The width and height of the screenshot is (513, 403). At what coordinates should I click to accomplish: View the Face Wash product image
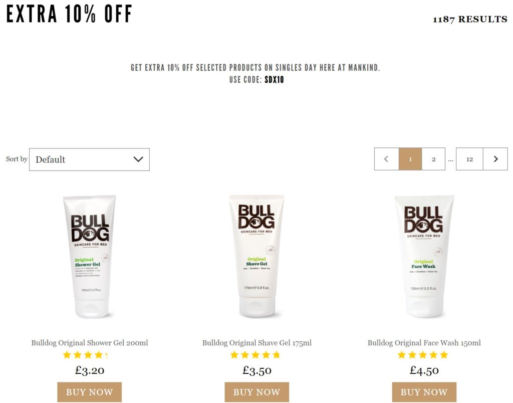pyautogui.click(x=424, y=257)
